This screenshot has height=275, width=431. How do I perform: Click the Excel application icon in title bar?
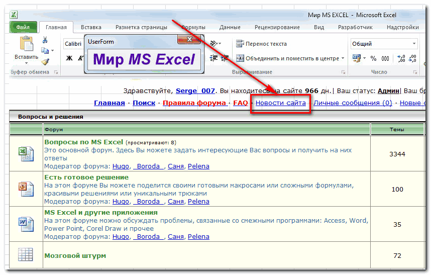[14, 15]
